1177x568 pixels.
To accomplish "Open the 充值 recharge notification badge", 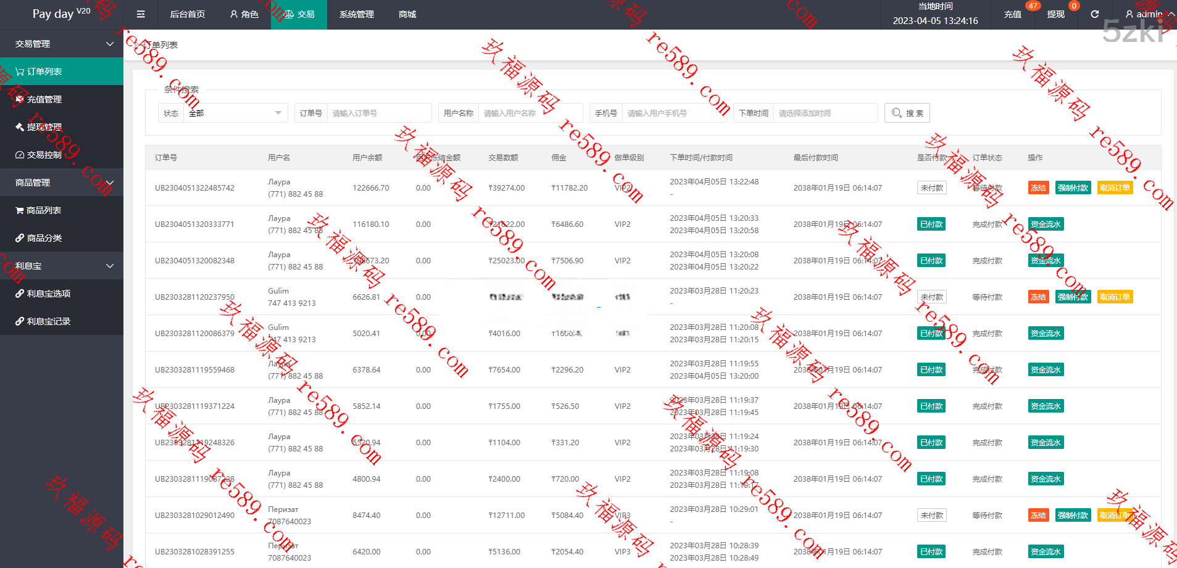I will click(x=1013, y=14).
